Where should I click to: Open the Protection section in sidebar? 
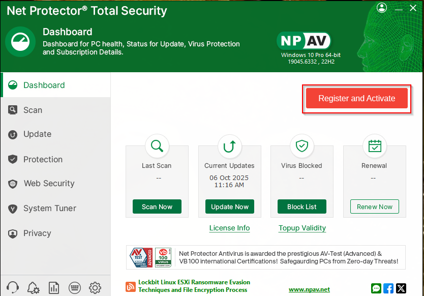(x=43, y=159)
